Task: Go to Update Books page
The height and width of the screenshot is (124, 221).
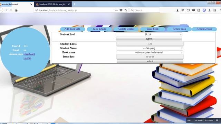Action: pos(126,29)
